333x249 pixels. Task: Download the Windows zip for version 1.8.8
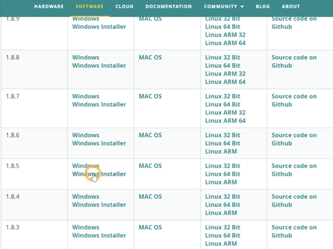[86, 58]
